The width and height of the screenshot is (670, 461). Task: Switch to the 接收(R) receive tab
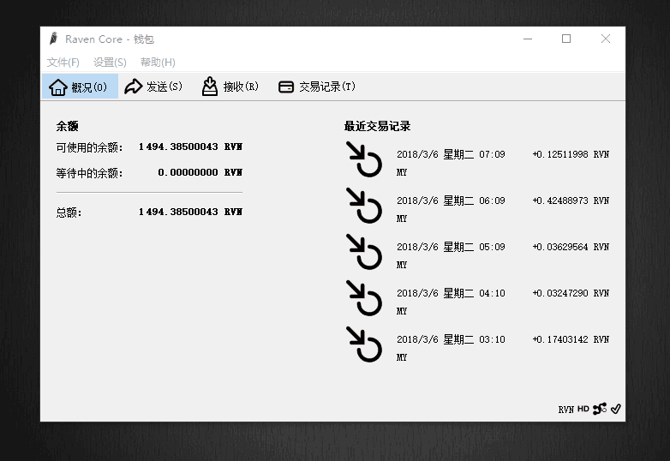tap(230, 87)
